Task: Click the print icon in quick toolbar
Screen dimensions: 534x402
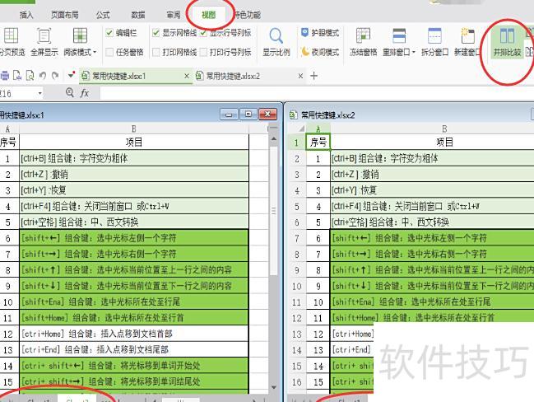Action: pyautogui.click(x=4, y=75)
